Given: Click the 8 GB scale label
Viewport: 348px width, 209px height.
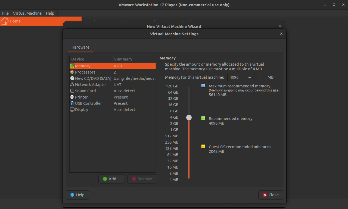Looking at the screenshot, I should pos(174,111).
